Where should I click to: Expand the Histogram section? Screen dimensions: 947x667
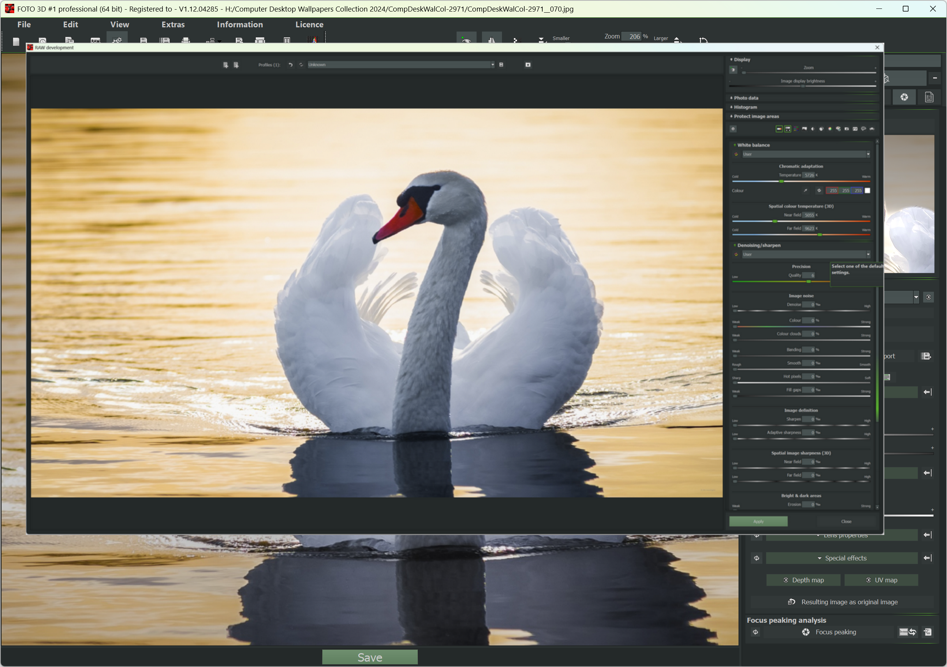(745, 107)
